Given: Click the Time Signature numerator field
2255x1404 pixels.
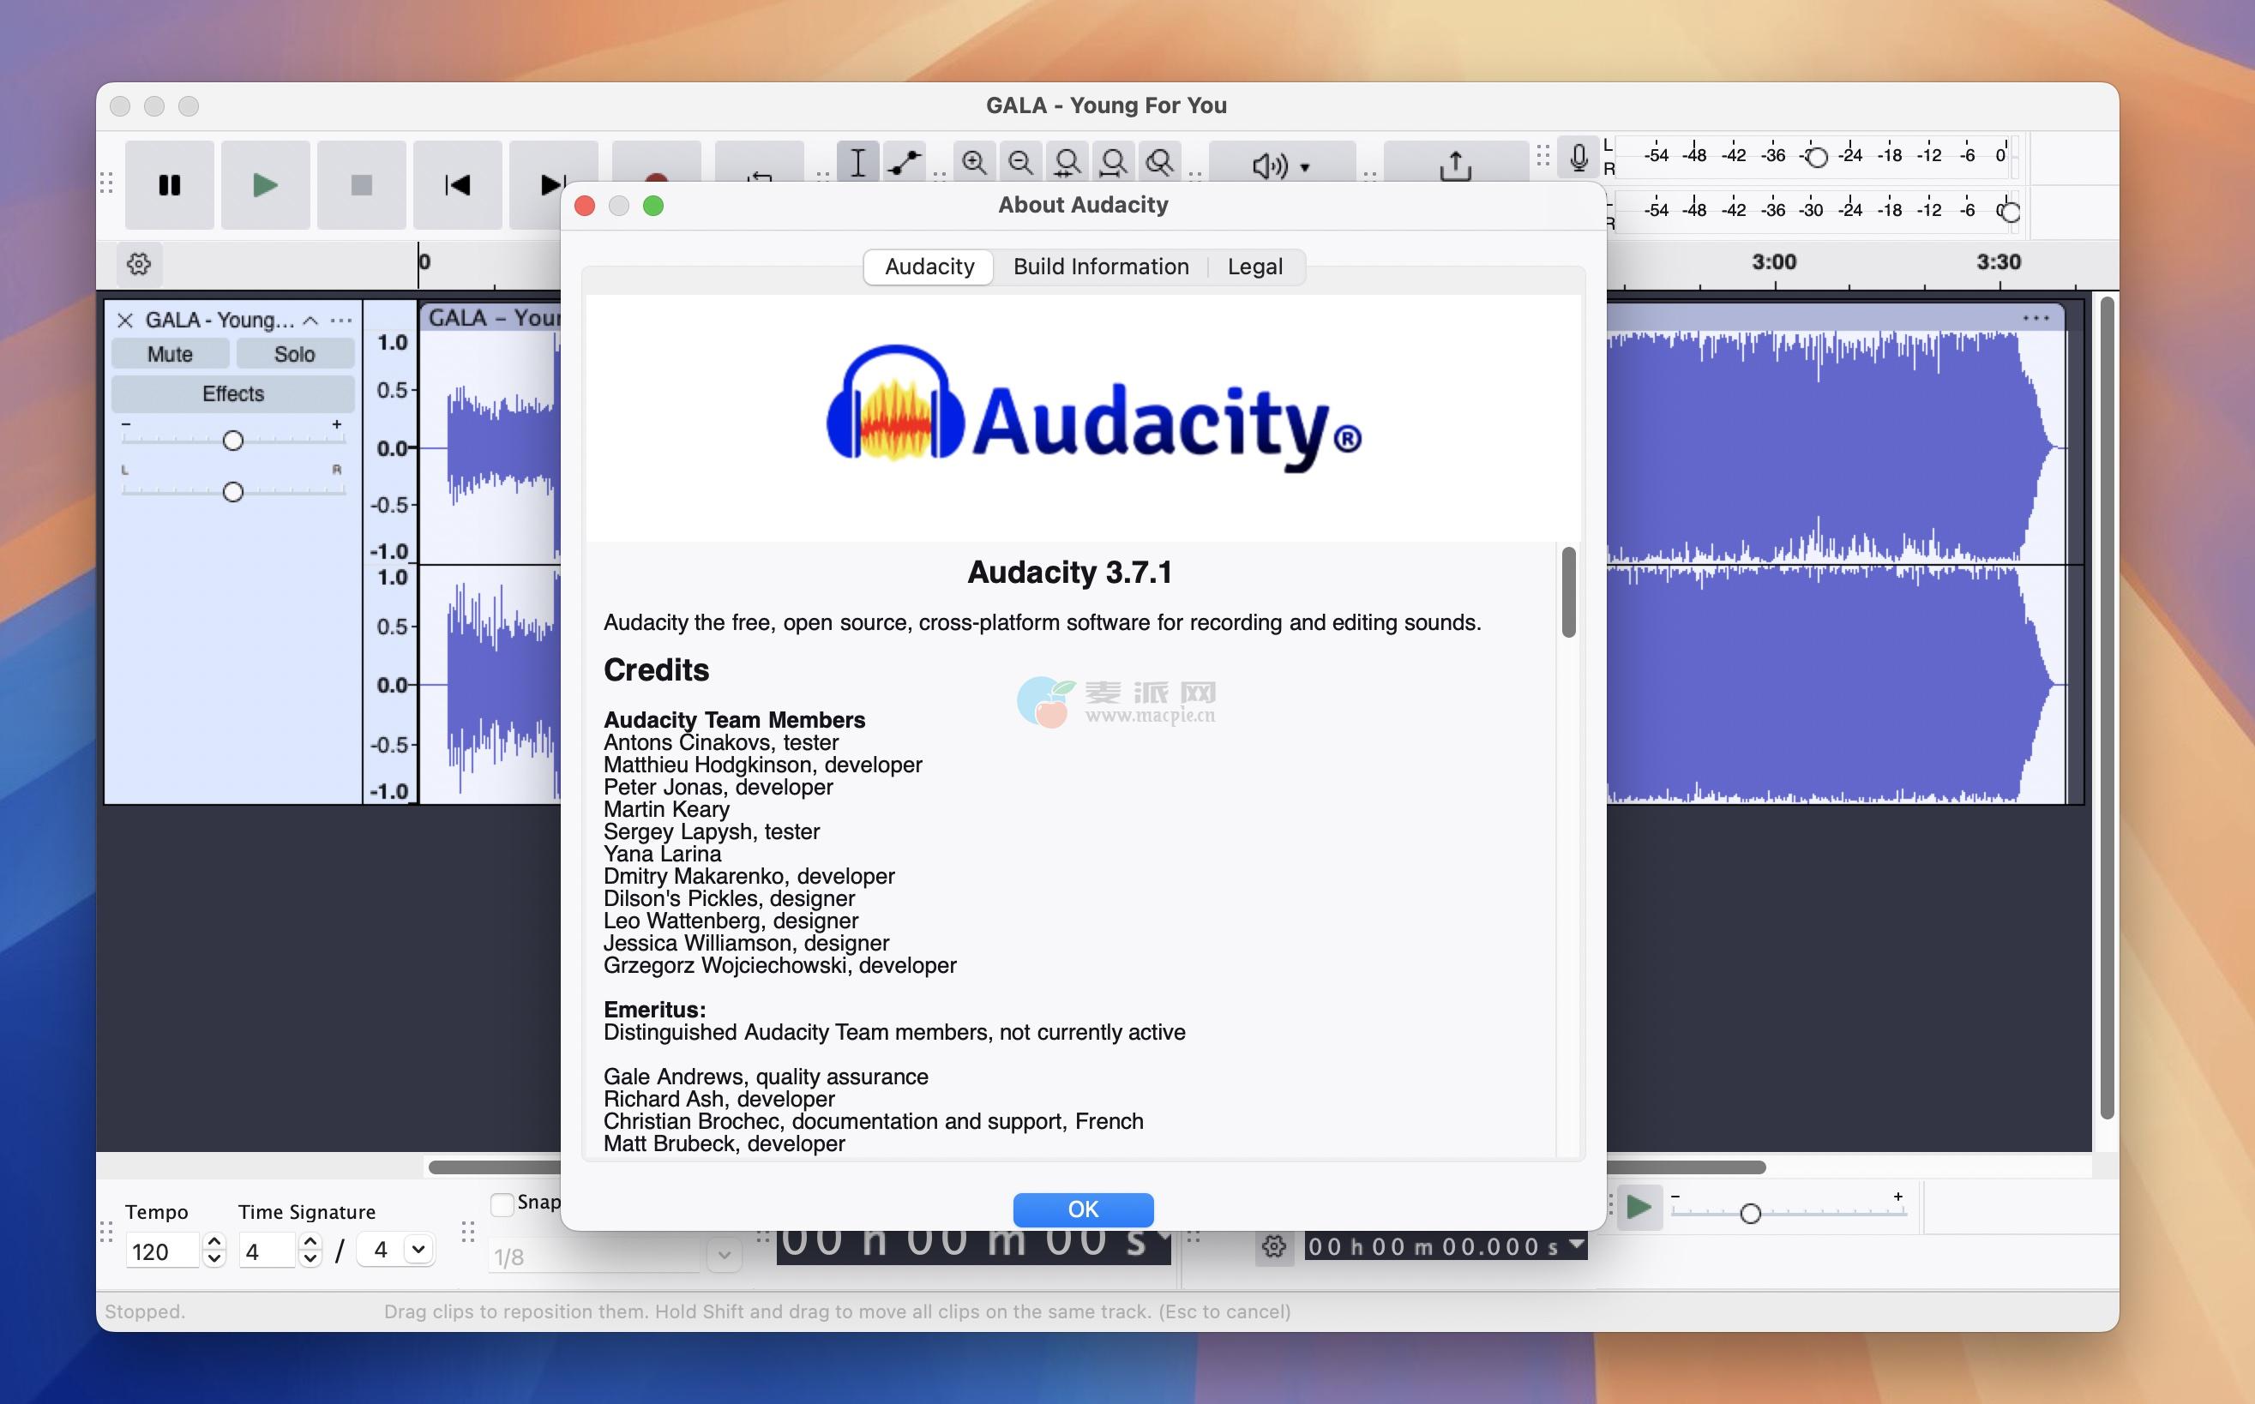Looking at the screenshot, I should click(x=267, y=1251).
